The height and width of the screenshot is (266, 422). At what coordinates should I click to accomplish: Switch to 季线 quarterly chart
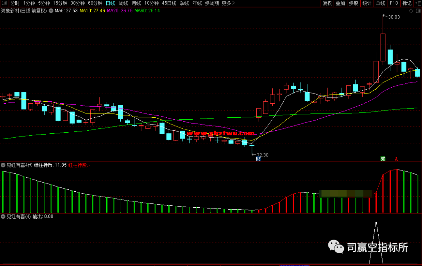click(184, 3)
